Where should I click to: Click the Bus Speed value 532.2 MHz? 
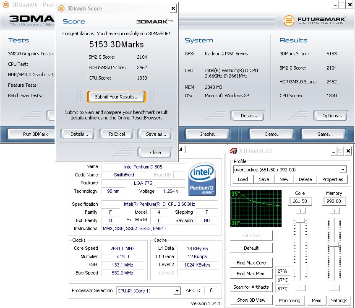[123, 273]
